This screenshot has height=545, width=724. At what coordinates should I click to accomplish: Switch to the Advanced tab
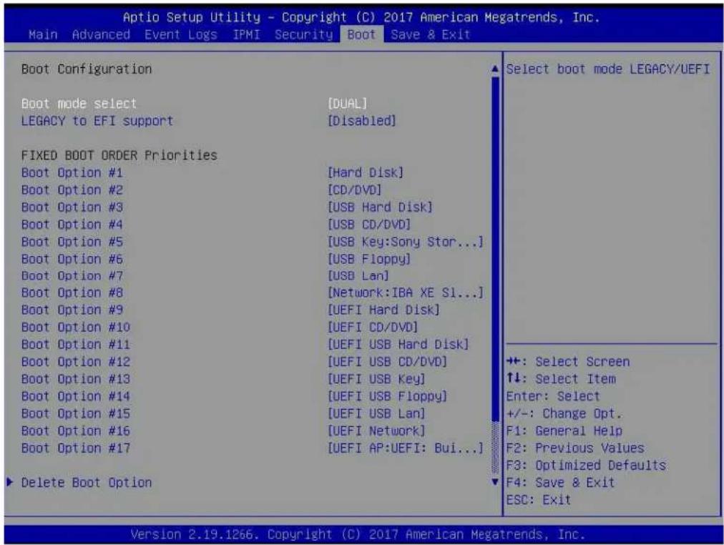coord(101,34)
